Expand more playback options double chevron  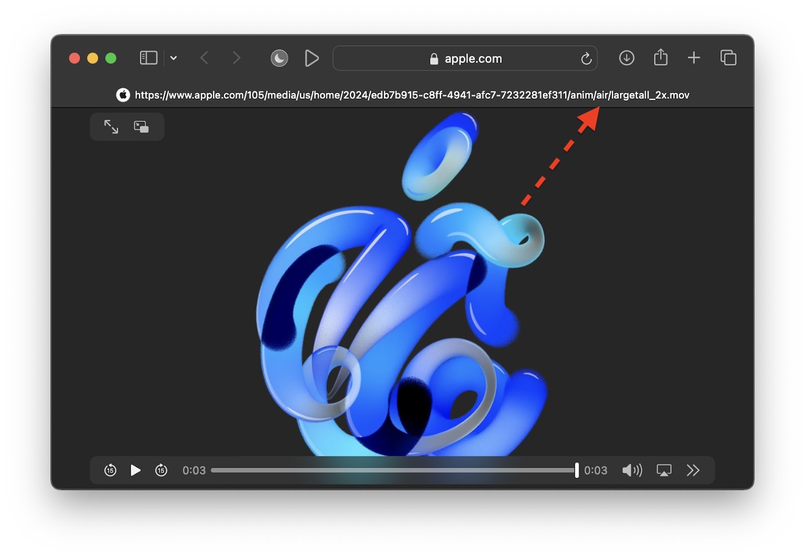click(693, 470)
